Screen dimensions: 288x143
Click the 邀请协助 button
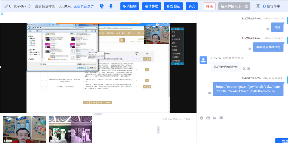point(151,6)
